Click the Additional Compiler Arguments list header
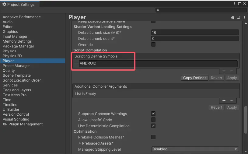Image resolution: width=248 pixels, height=154 pixels. [156, 86]
